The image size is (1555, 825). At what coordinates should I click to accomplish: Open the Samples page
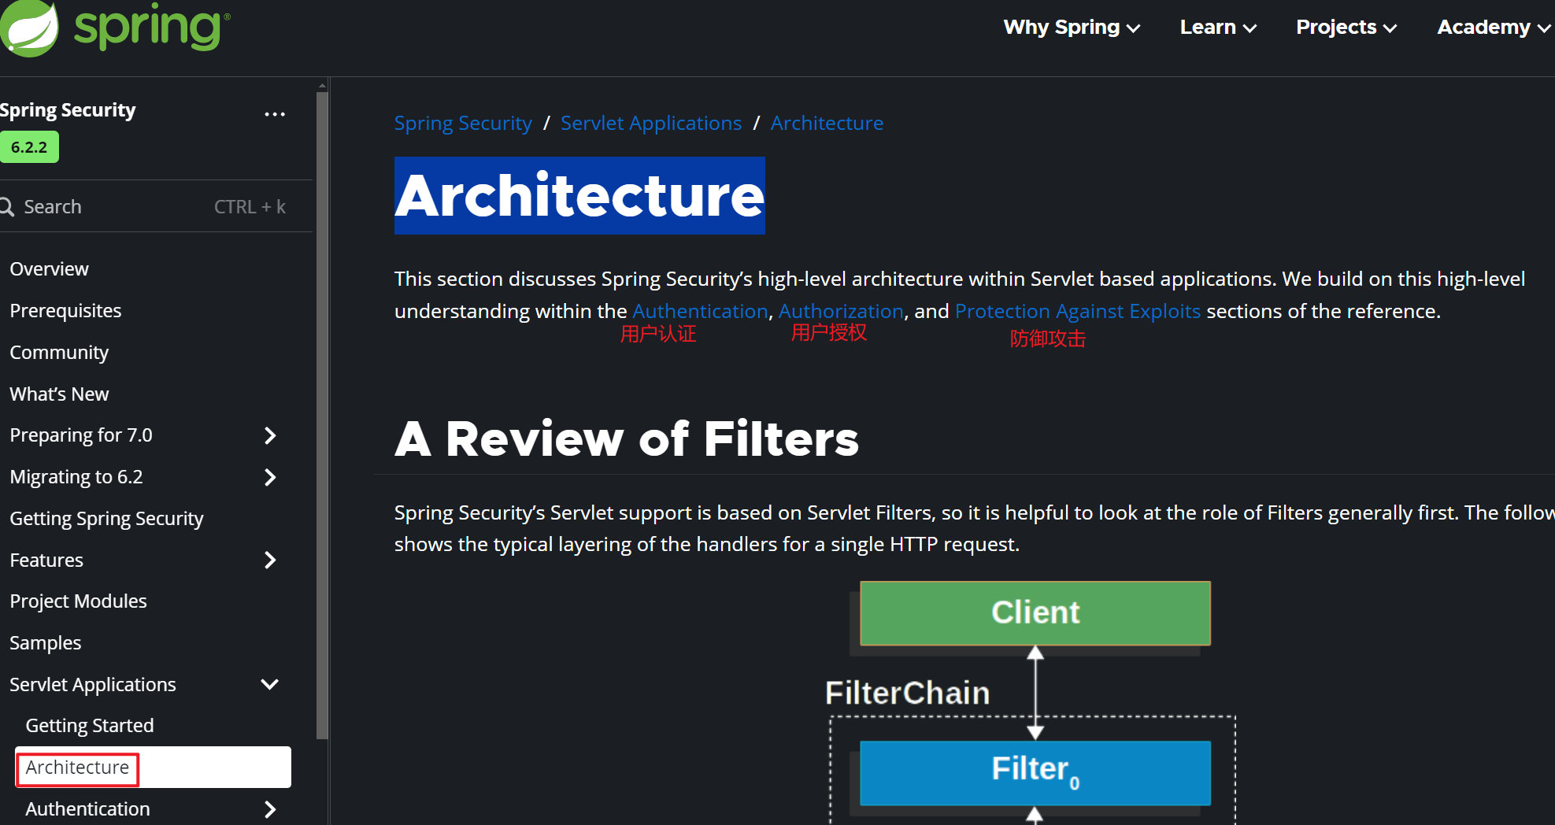coord(45,643)
